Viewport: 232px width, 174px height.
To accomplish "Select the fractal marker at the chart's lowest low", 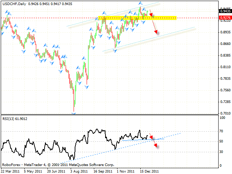I will click(74, 113).
